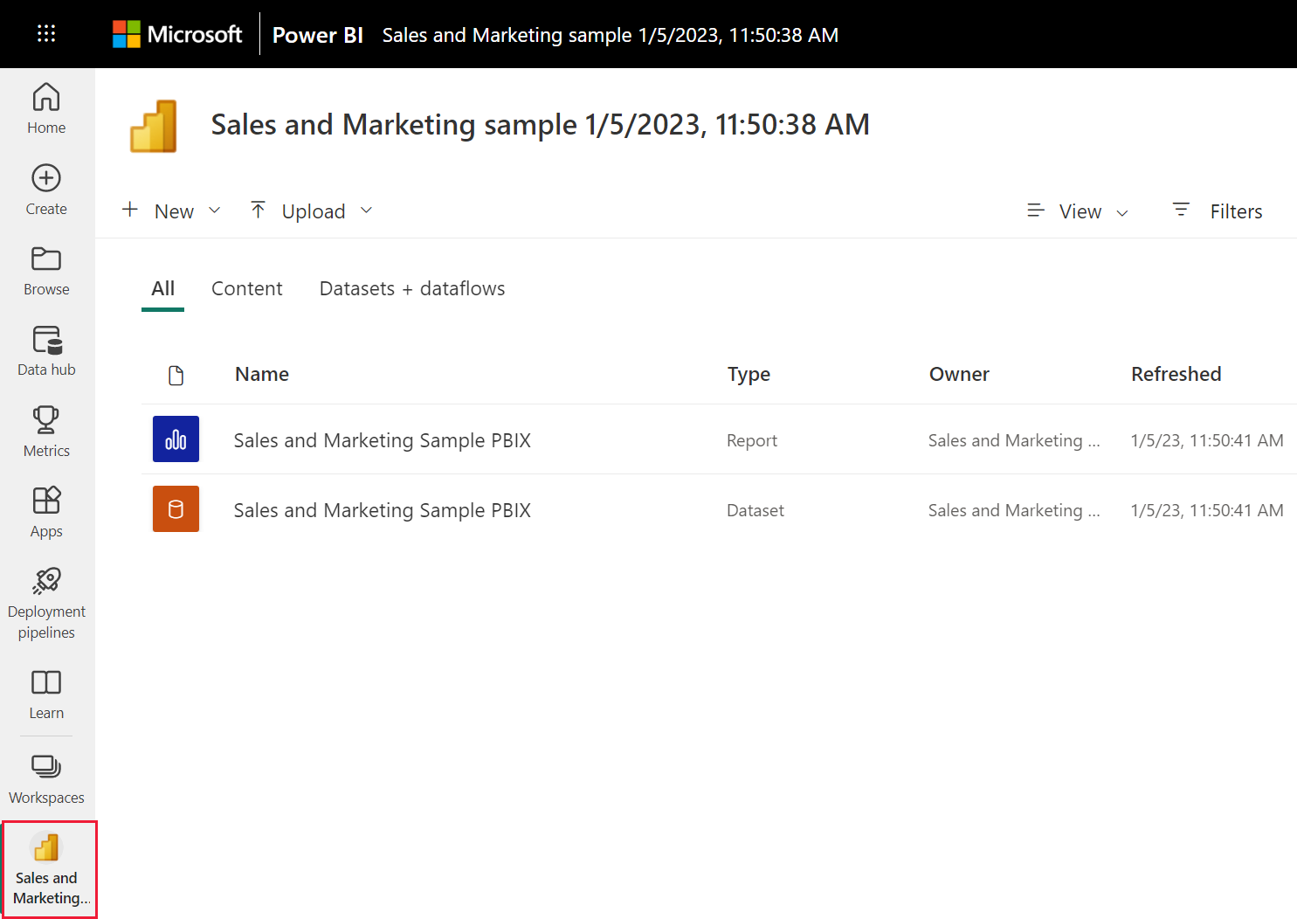Image resolution: width=1297 pixels, height=919 pixels.
Task: Click the report icon next to Sales PBIX
Action: click(x=176, y=439)
